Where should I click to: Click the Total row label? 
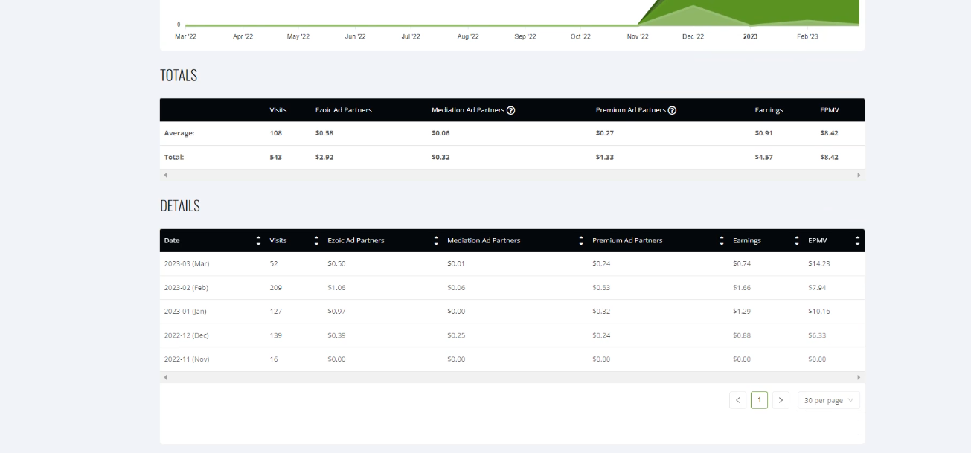174,158
